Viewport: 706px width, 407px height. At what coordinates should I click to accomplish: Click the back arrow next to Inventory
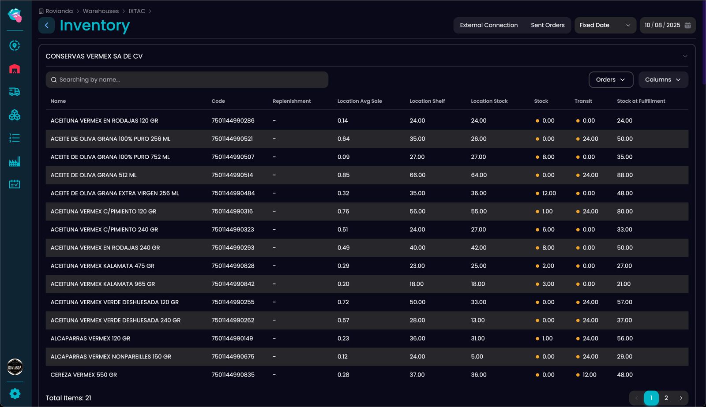(x=46, y=26)
